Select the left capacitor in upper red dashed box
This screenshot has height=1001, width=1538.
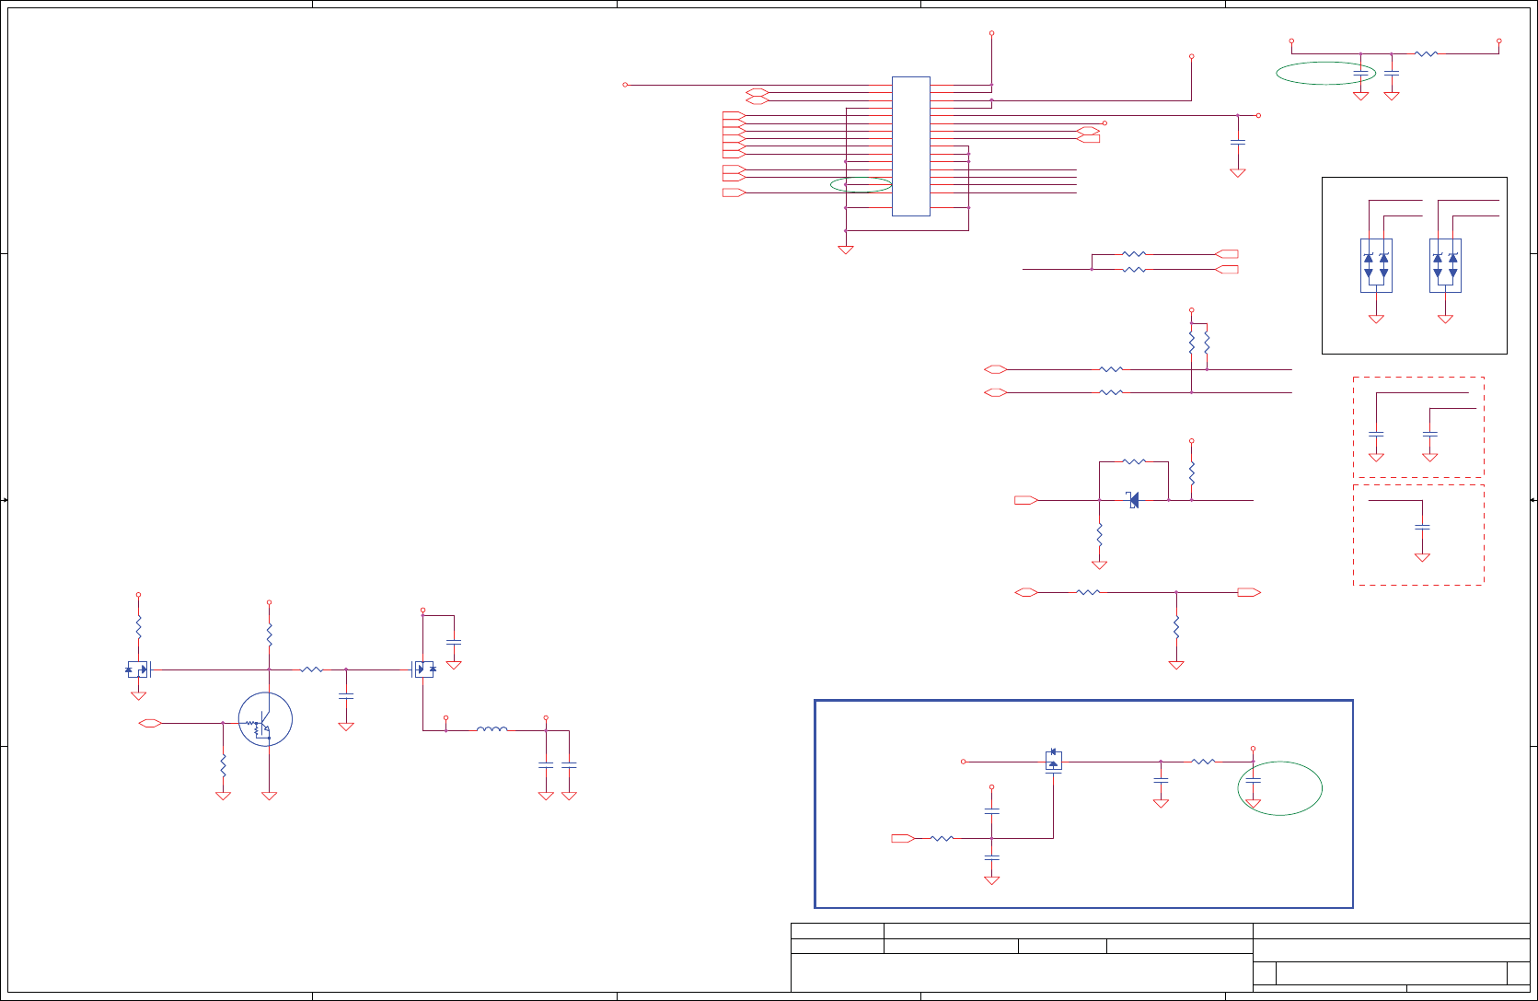(x=1376, y=433)
